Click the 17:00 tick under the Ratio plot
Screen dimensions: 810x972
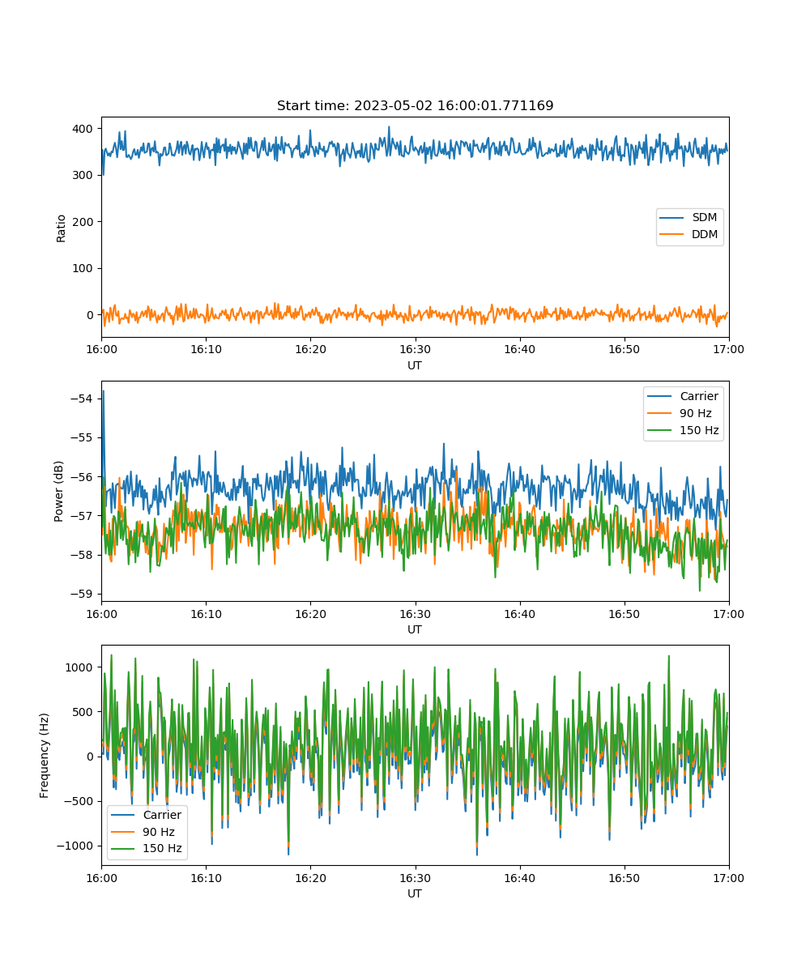(x=729, y=349)
